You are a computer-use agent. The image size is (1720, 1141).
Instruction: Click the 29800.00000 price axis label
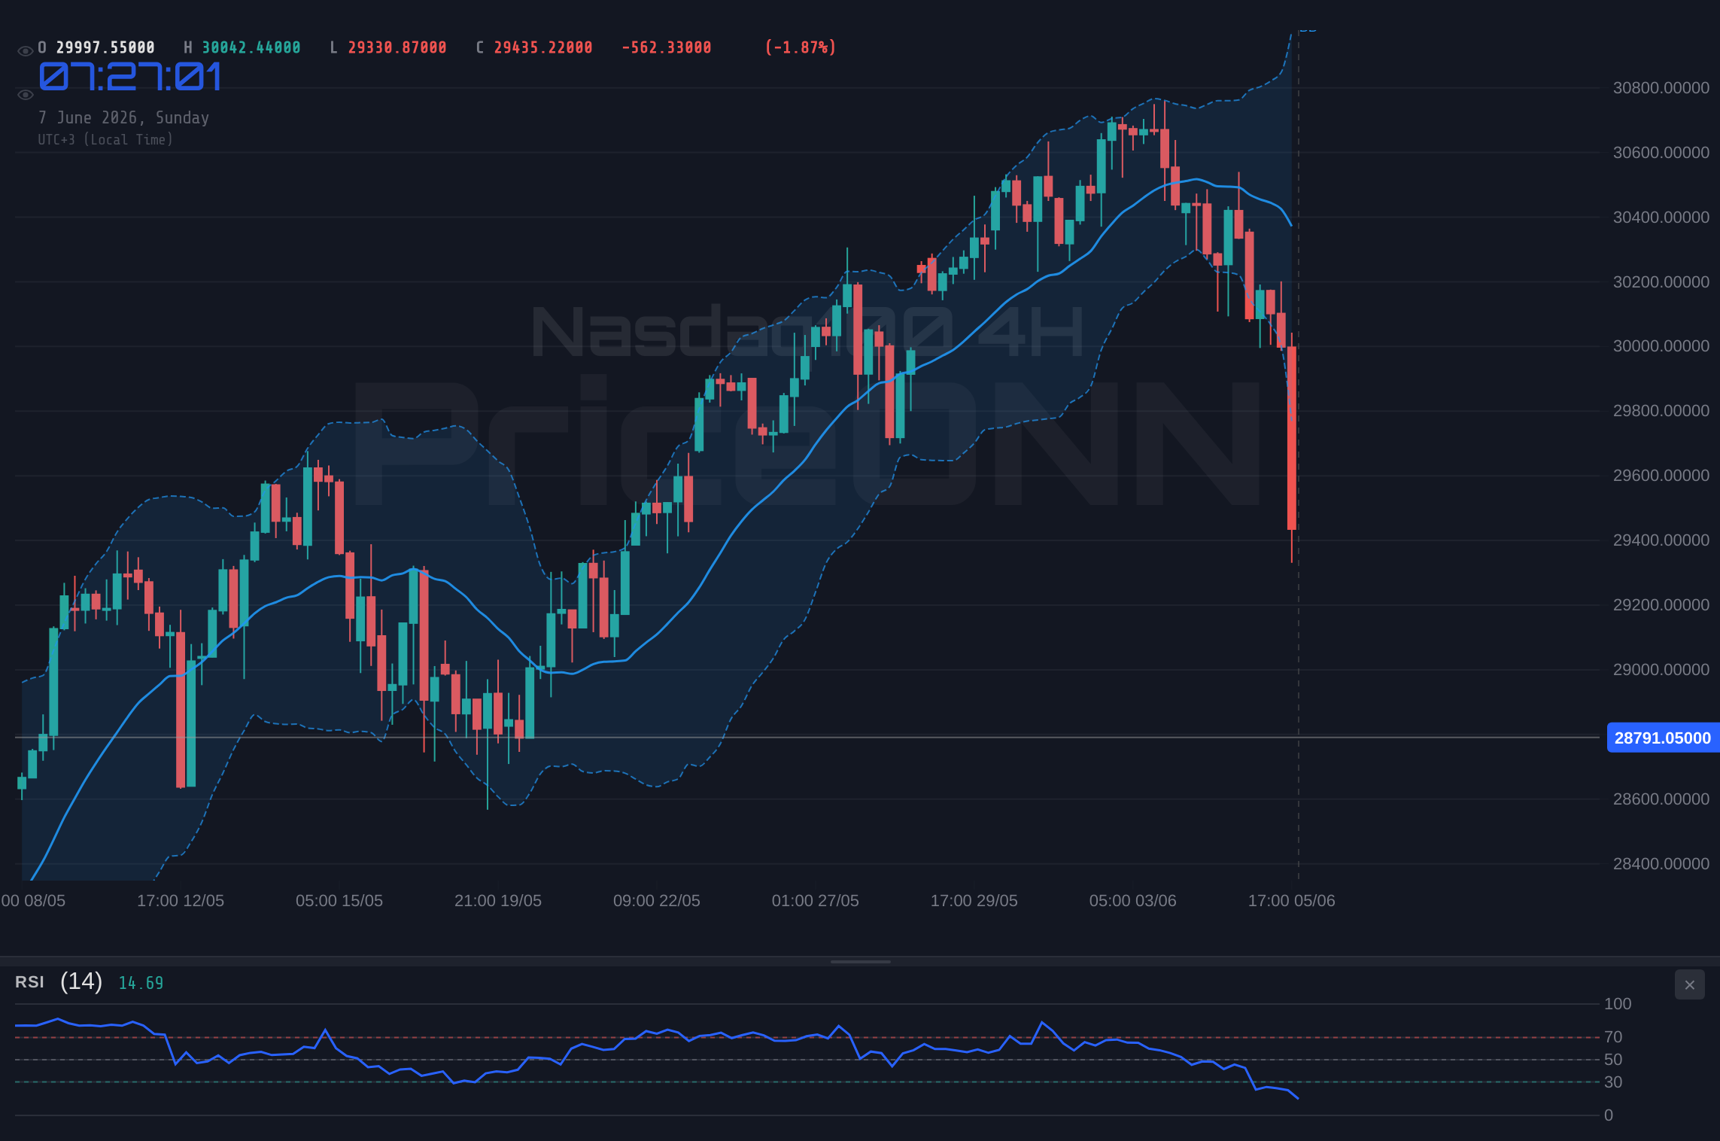click(1661, 411)
